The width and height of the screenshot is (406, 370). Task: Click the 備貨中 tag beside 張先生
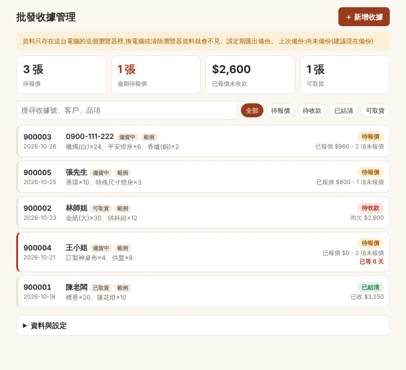pos(101,173)
